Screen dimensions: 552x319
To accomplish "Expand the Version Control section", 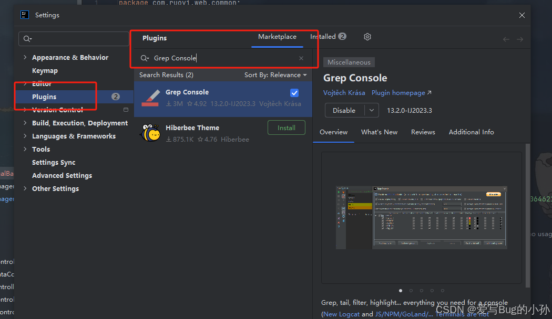I will coord(25,110).
